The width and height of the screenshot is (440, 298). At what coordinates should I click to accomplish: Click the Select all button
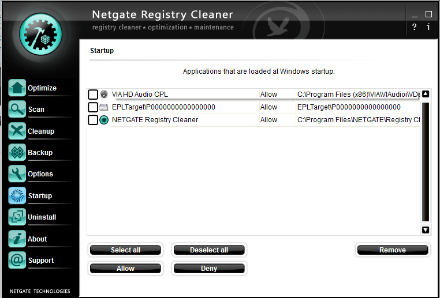tap(125, 250)
